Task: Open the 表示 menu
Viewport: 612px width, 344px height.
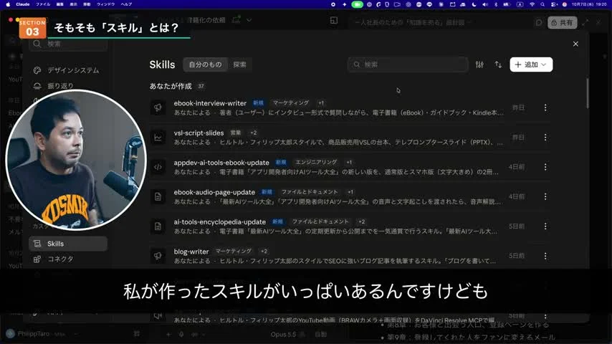Action: [x=73, y=4]
